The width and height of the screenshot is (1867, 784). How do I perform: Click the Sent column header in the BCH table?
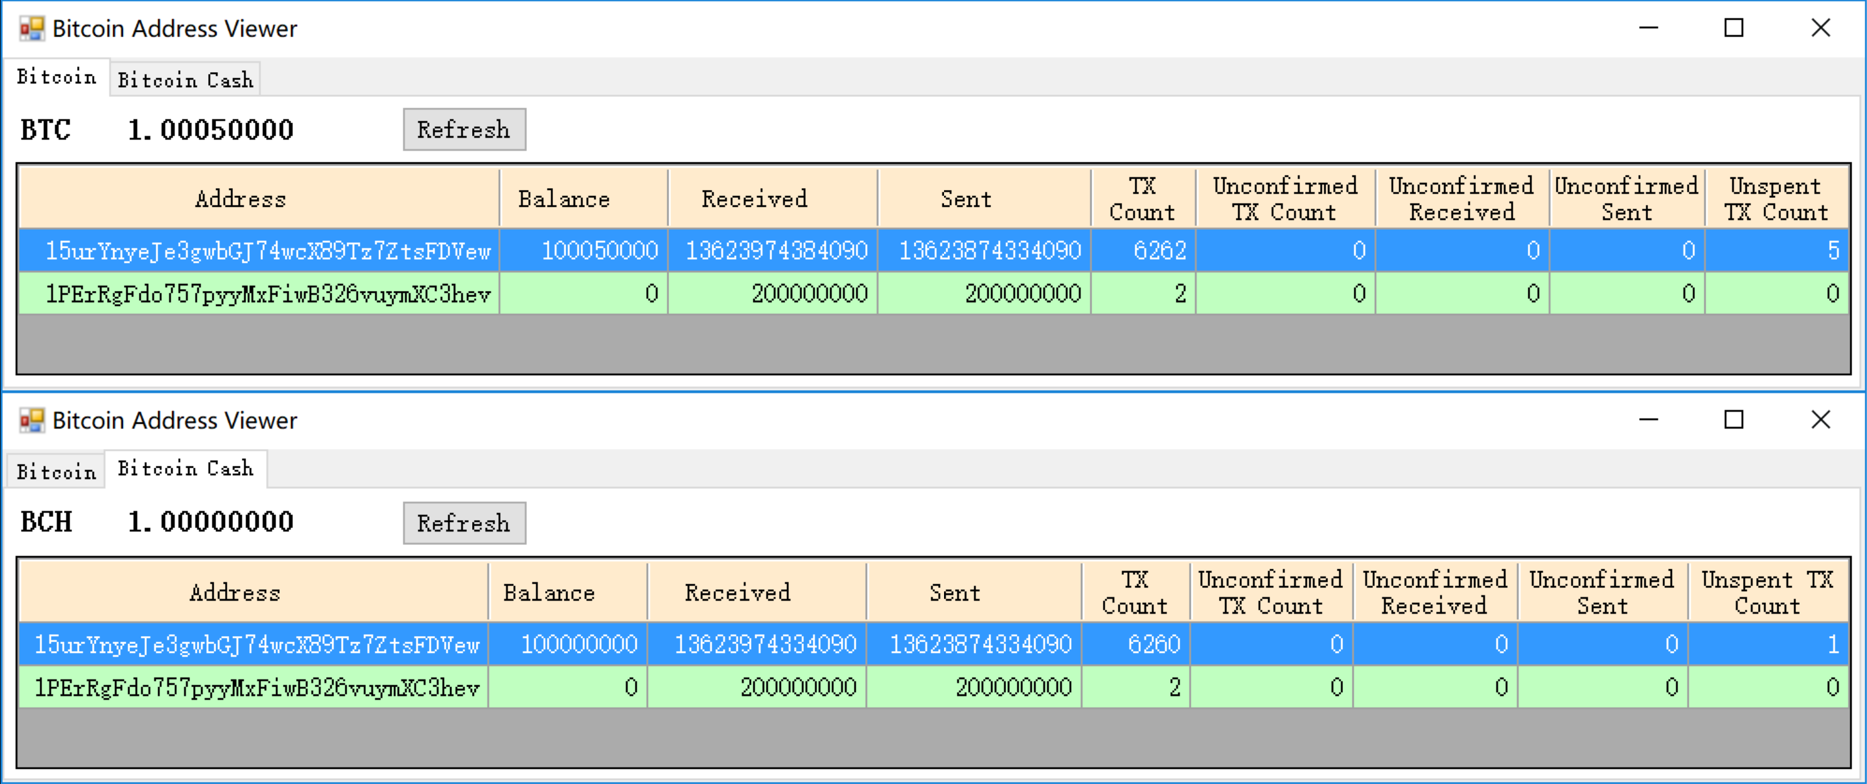(x=974, y=592)
